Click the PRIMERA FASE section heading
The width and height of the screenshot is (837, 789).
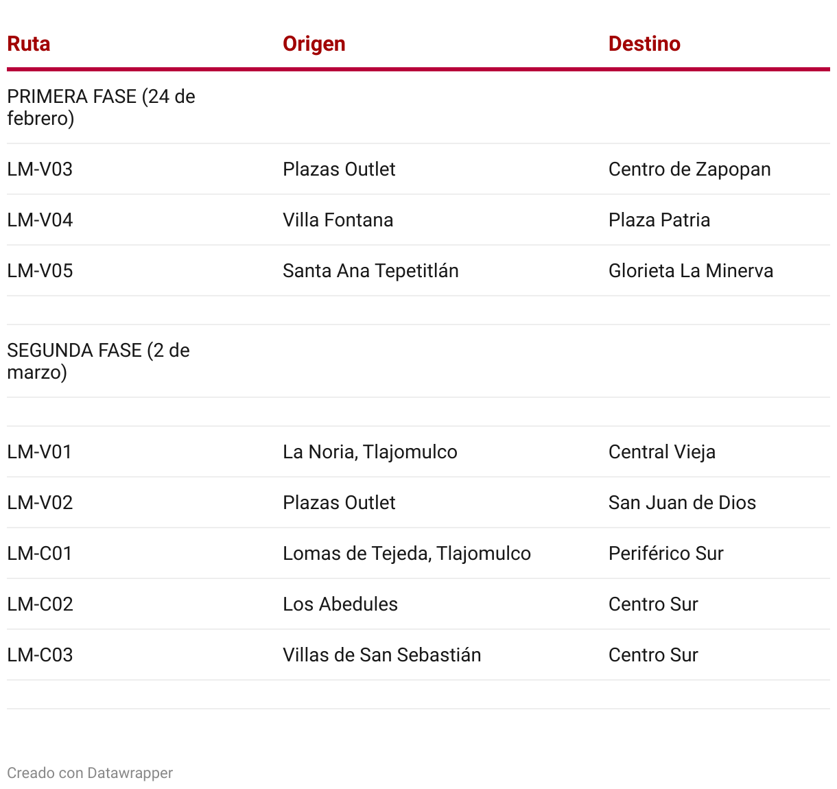coord(101,108)
